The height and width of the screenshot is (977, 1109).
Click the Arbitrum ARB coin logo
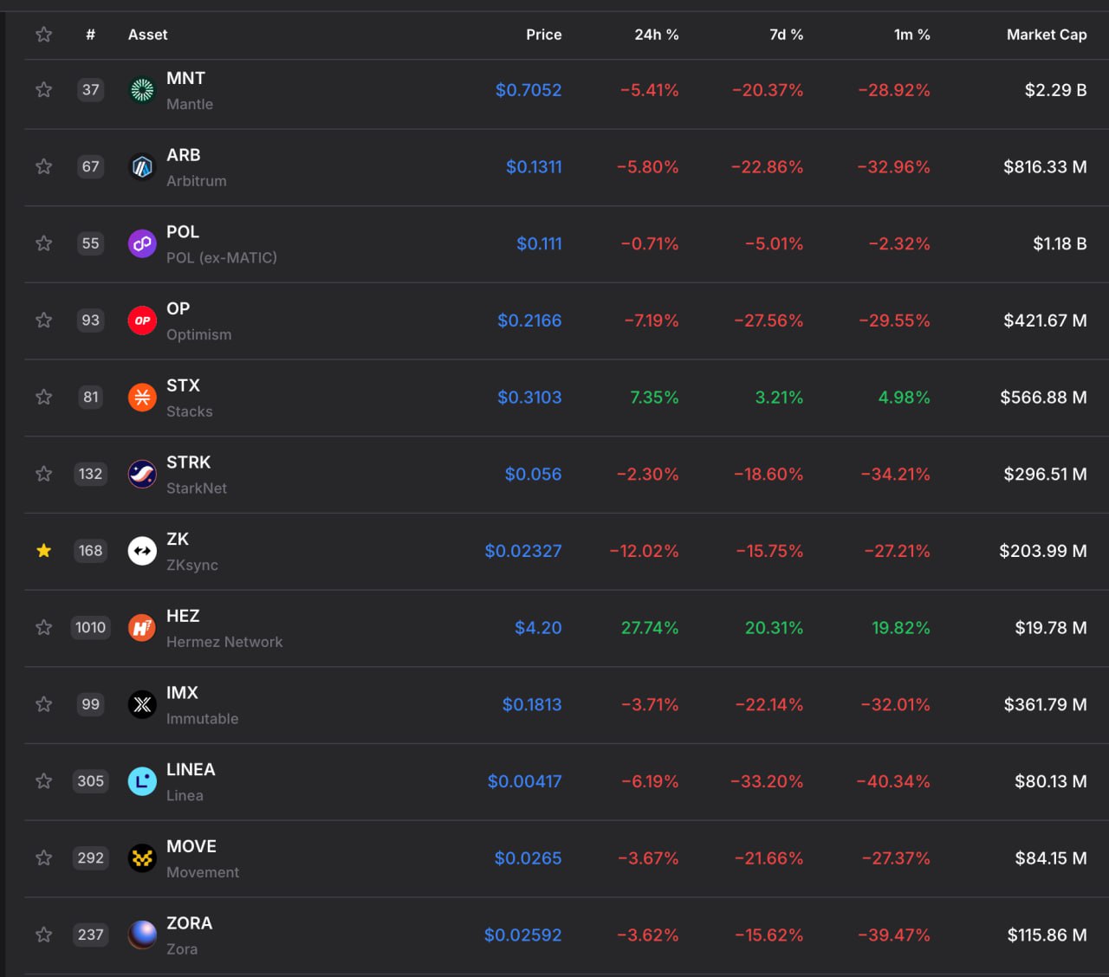click(142, 166)
